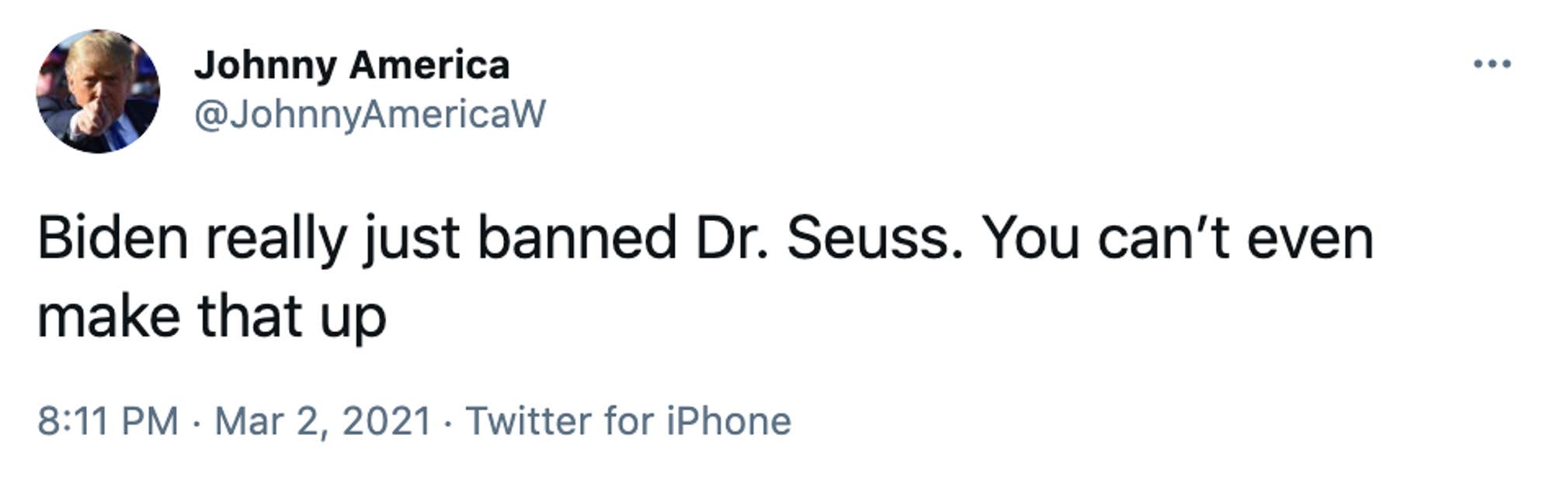Click the word "Johnny" in the display name
This screenshot has width=1553, height=477.
(266, 64)
